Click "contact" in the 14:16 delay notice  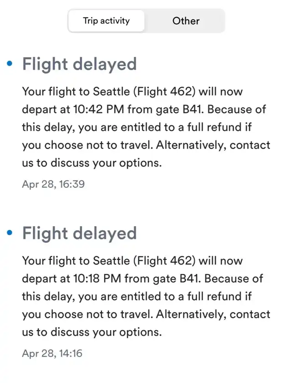pos(250,315)
